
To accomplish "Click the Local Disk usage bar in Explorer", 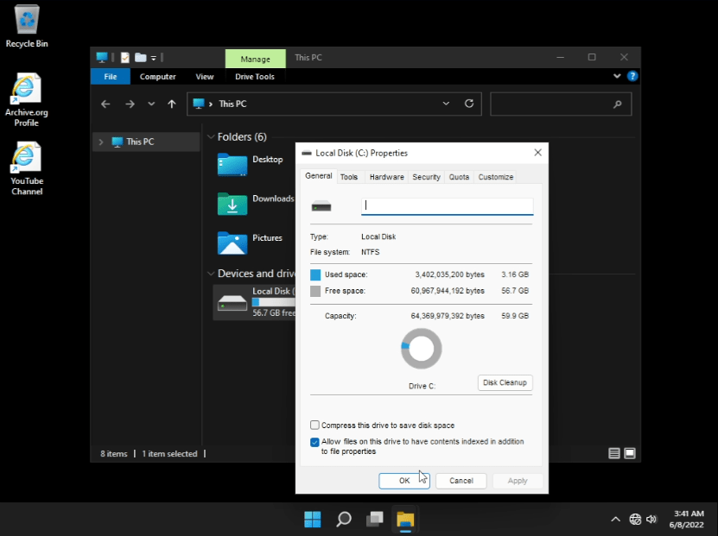I will click(274, 302).
